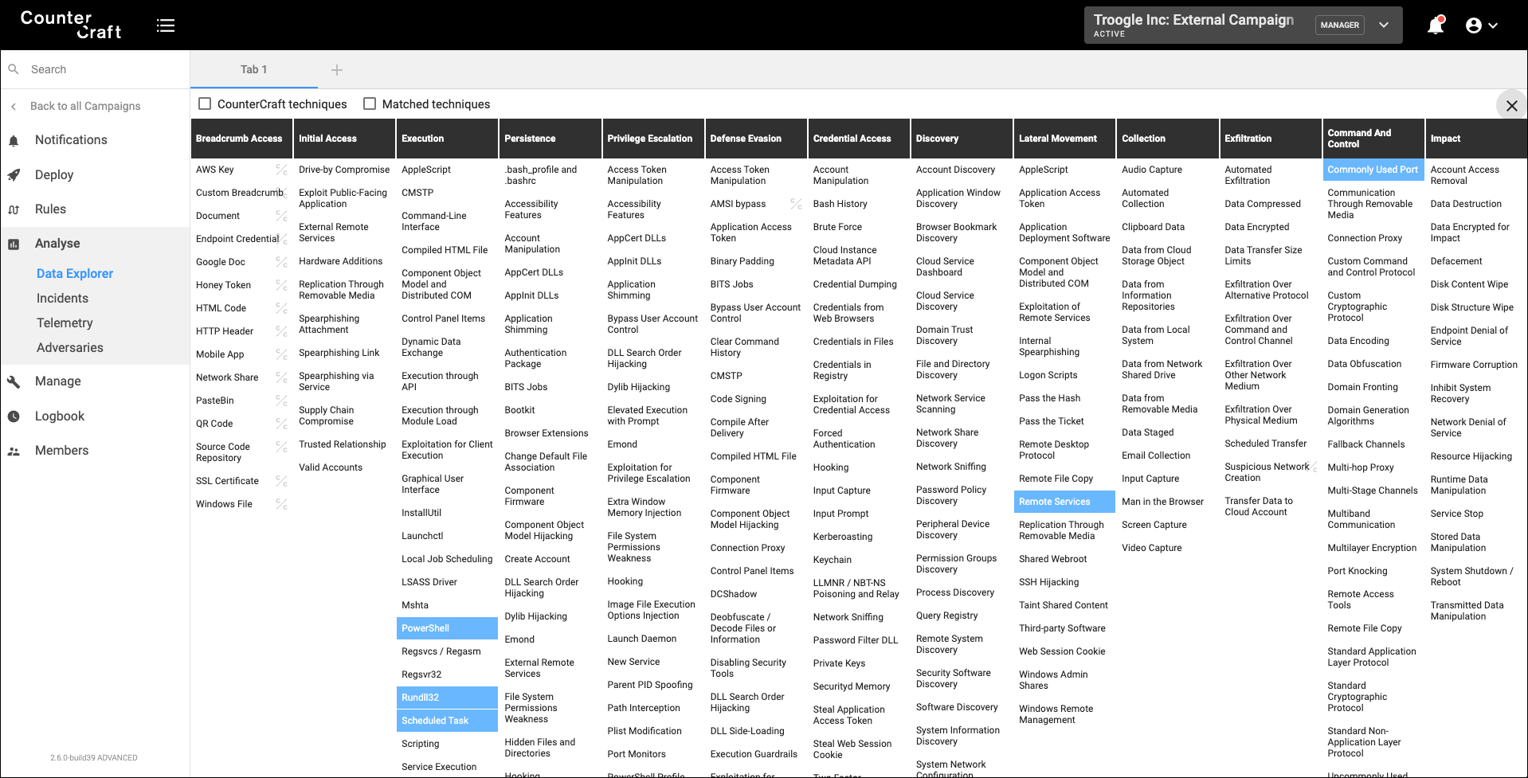
Task: Click the Analyse chart sidebar icon
Action: point(14,244)
